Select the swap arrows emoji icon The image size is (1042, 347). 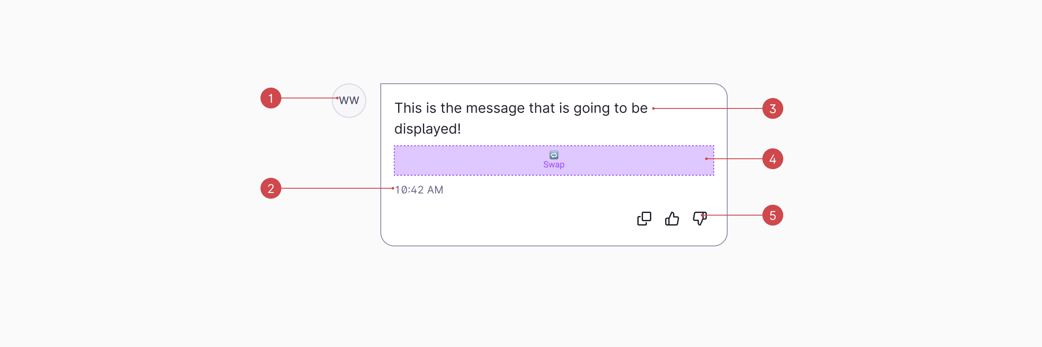click(x=554, y=155)
